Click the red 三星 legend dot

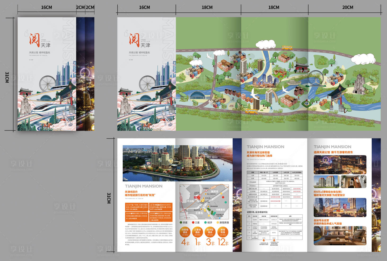coord(193,223)
